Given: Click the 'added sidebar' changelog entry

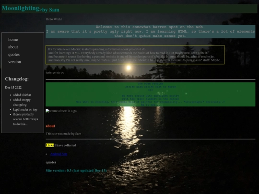Looking at the screenshot, I should tap(22, 95).
